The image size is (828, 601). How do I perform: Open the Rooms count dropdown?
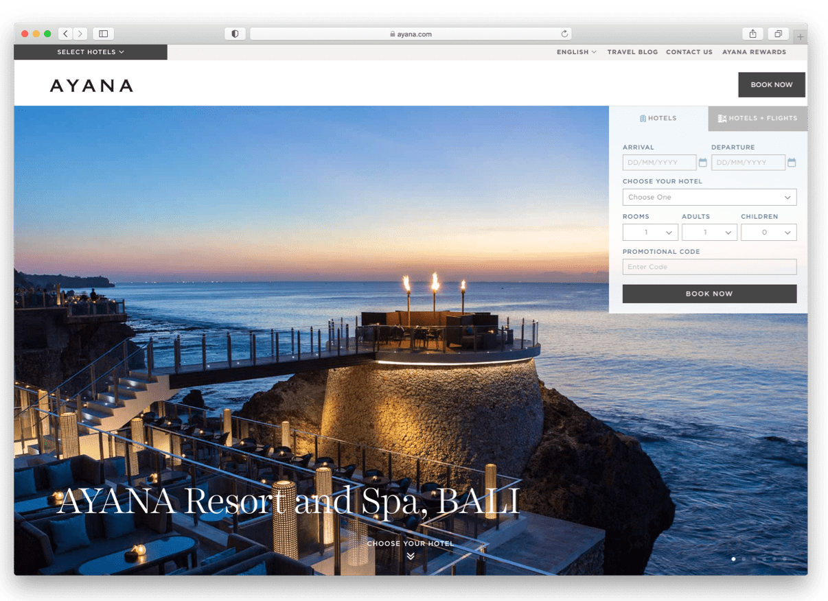pos(650,233)
